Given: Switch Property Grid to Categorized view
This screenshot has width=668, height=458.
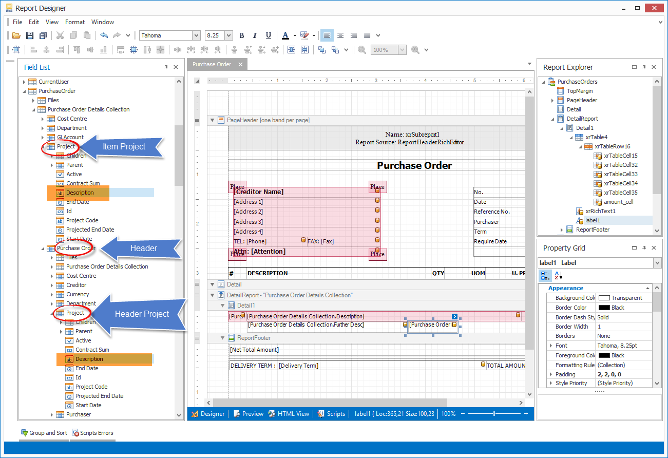Looking at the screenshot, I should pyautogui.click(x=546, y=276).
